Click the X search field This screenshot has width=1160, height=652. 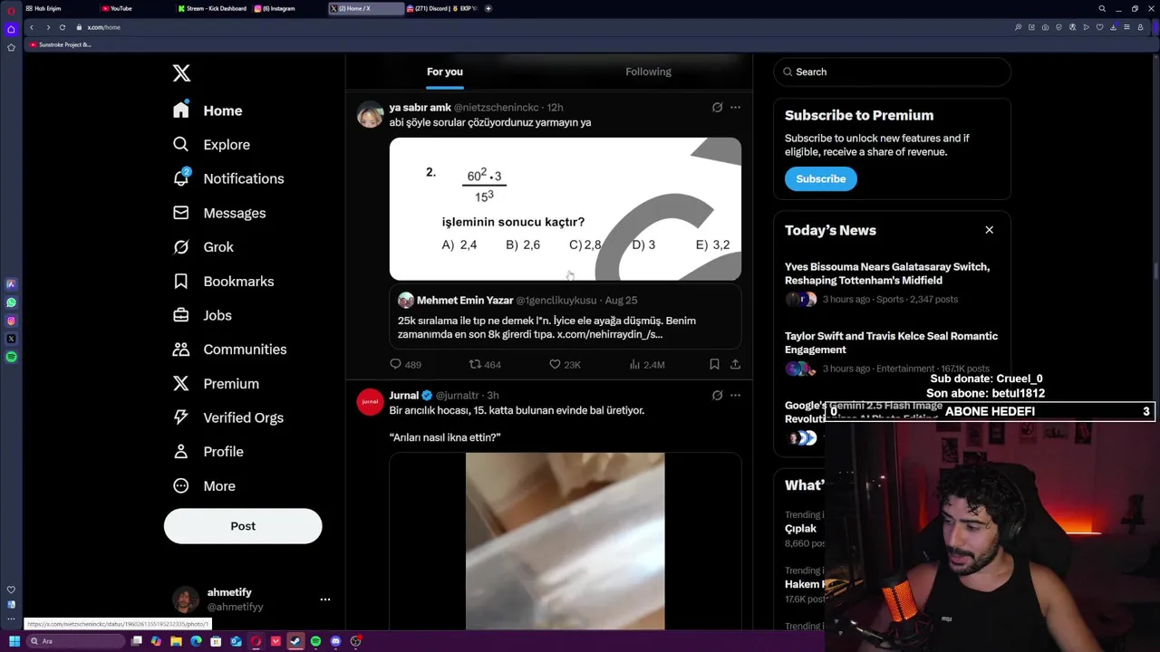coord(892,72)
